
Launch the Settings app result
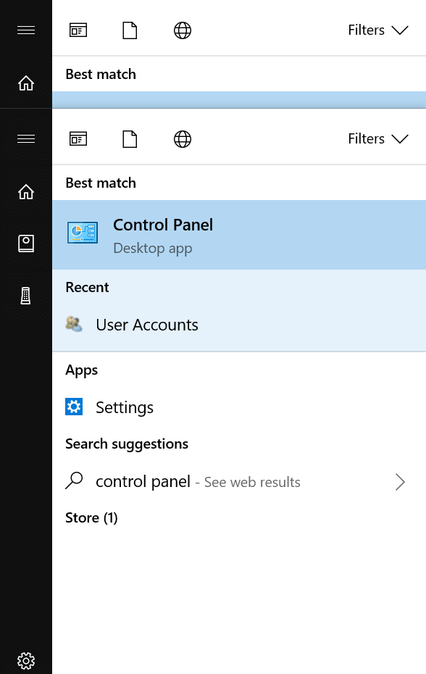click(x=239, y=407)
